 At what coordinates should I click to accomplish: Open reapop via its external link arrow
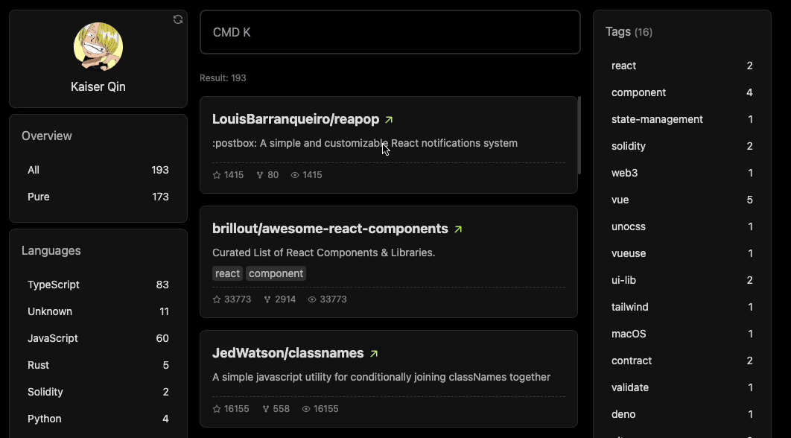pyautogui.click(x=390, y=118)
